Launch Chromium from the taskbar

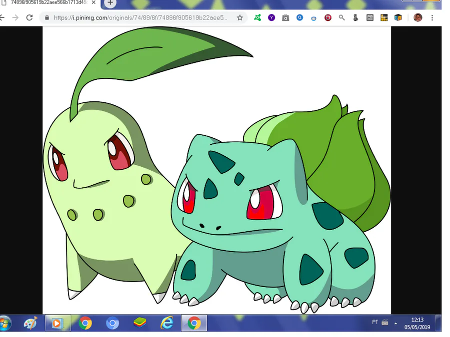tap(112, 323)
